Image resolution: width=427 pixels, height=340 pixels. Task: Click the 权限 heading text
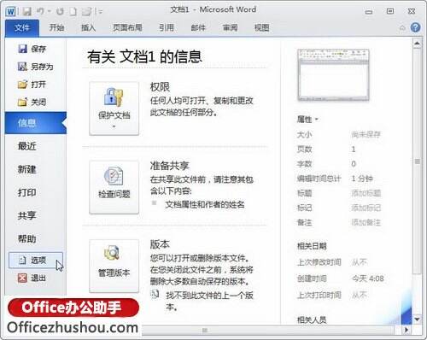160,87
